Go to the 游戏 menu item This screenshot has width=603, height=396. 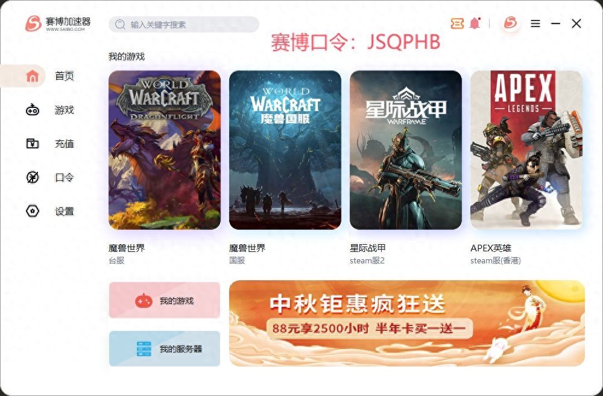pyautogui.click(x=65, y=110)
